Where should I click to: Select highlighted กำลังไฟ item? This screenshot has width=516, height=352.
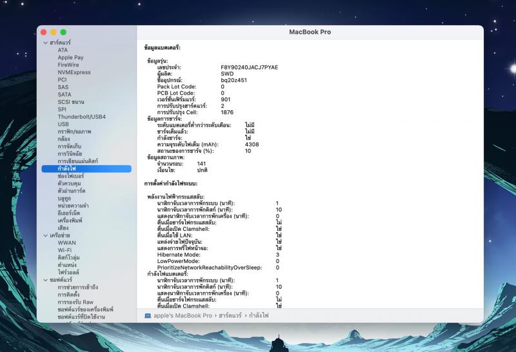tap(86, 169)
